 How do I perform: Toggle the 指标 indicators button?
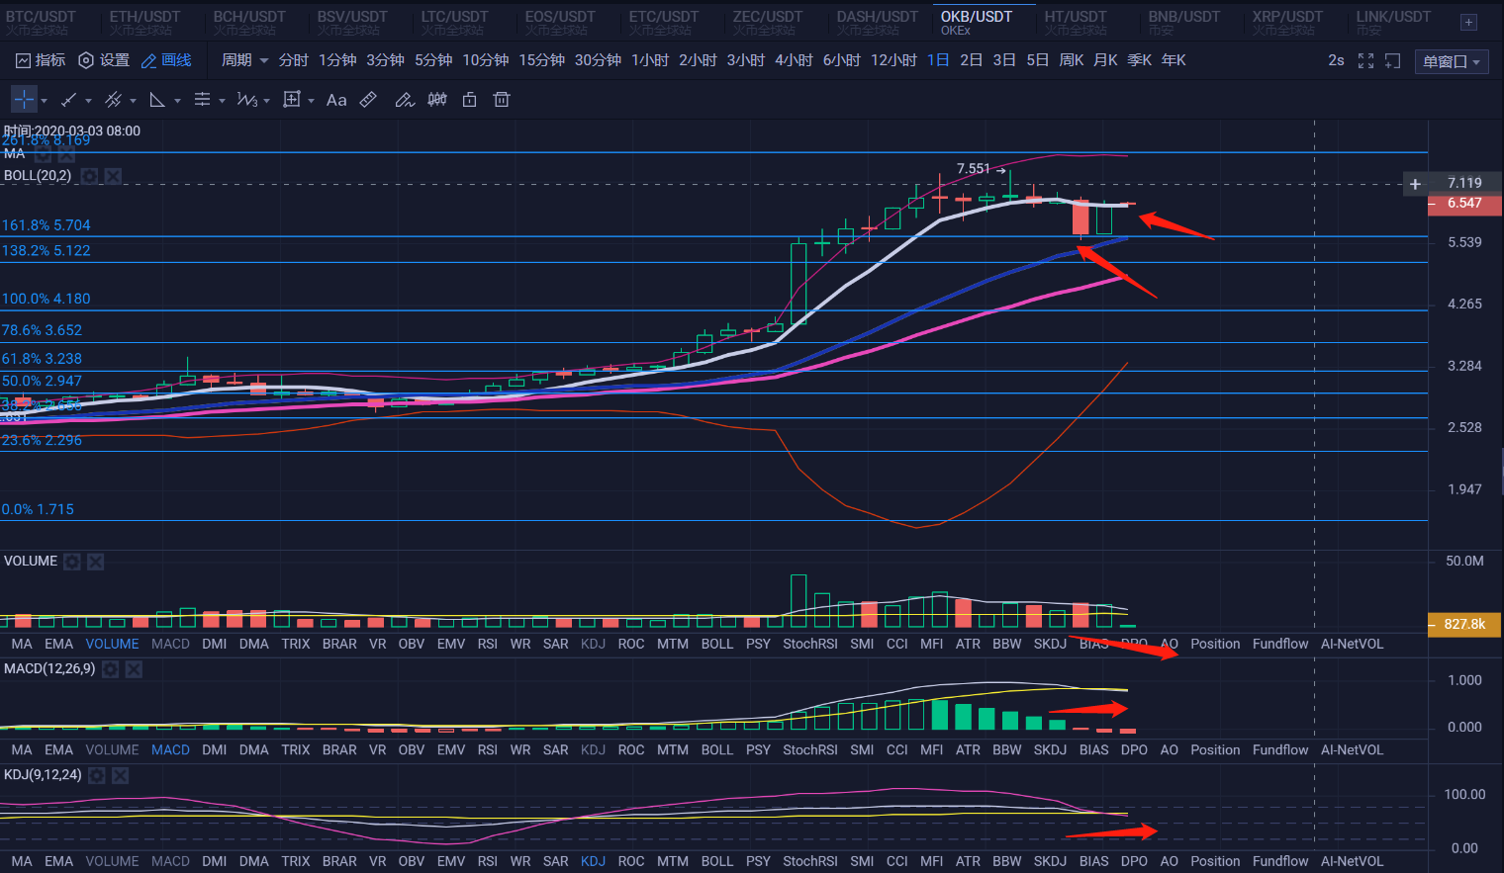pyautogui.click(x=41, y=60)
